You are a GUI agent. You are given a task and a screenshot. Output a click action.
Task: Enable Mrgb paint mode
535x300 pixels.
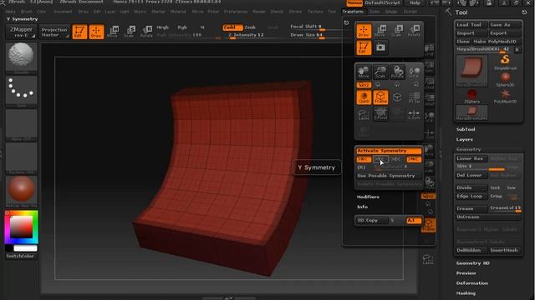coord(163,27)
